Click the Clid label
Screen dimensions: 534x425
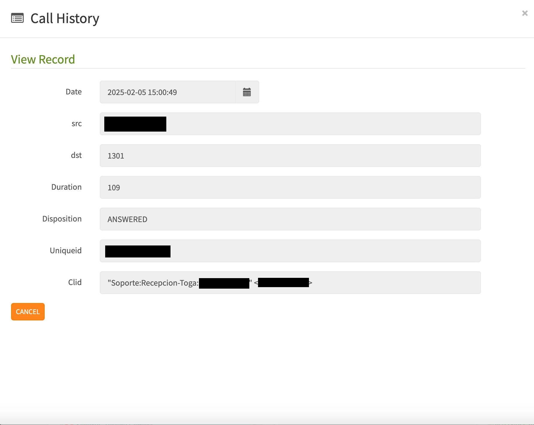pos(75,282)
